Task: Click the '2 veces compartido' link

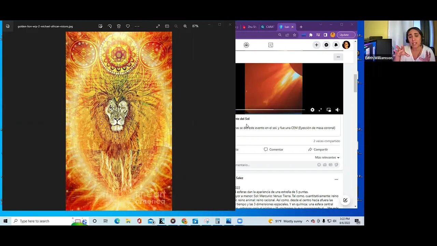Action: point(327,141)
